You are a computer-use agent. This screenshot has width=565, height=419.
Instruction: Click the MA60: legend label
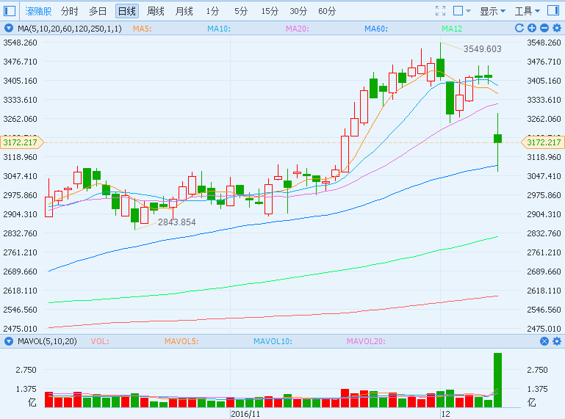(376, 29)
